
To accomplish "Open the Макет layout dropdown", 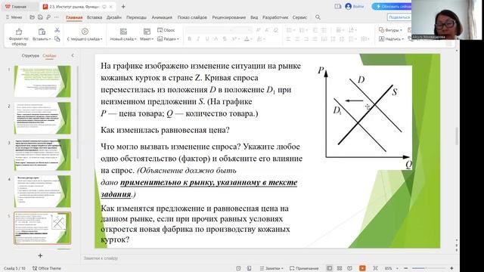I will point(147,39).
